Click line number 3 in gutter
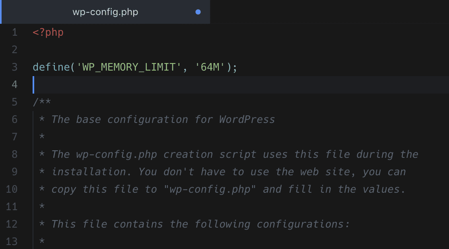This screenshot has height=249, width=449. tap(15, 67)
